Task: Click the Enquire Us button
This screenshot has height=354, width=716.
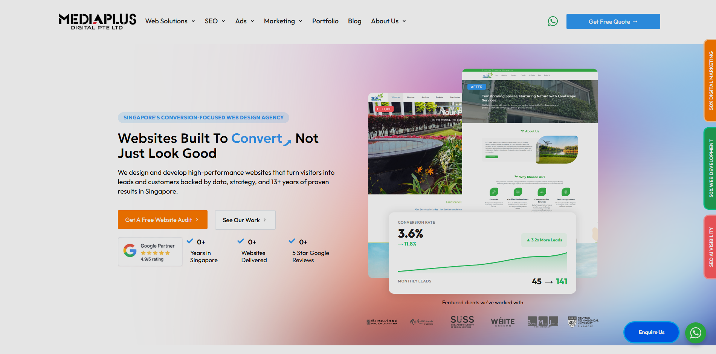Action: tap(652, 332)
